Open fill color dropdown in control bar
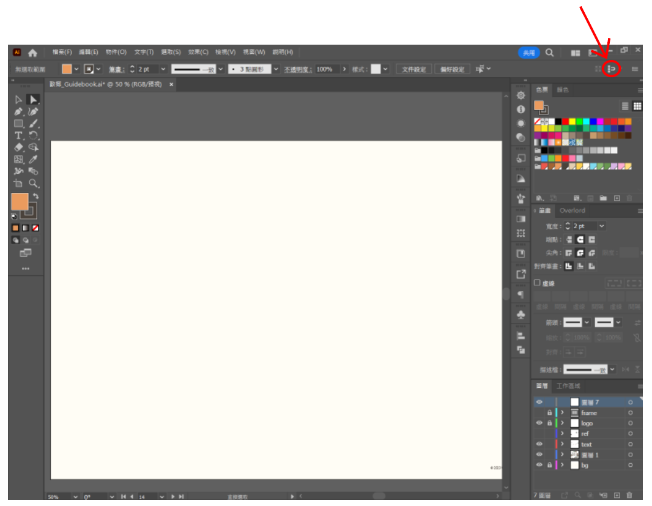The image size is (652, 506). [x=76, y=69]
